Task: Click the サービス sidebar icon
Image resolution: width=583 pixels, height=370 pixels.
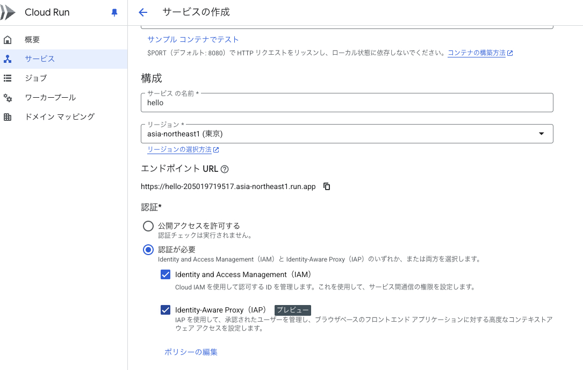Action: point(8,59)
